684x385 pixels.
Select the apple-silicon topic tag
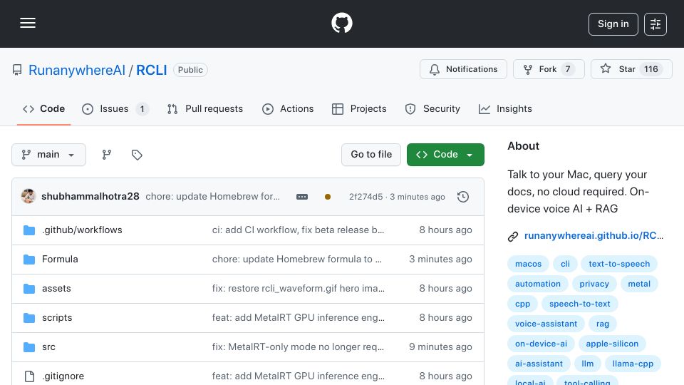[x=612, y=344]
